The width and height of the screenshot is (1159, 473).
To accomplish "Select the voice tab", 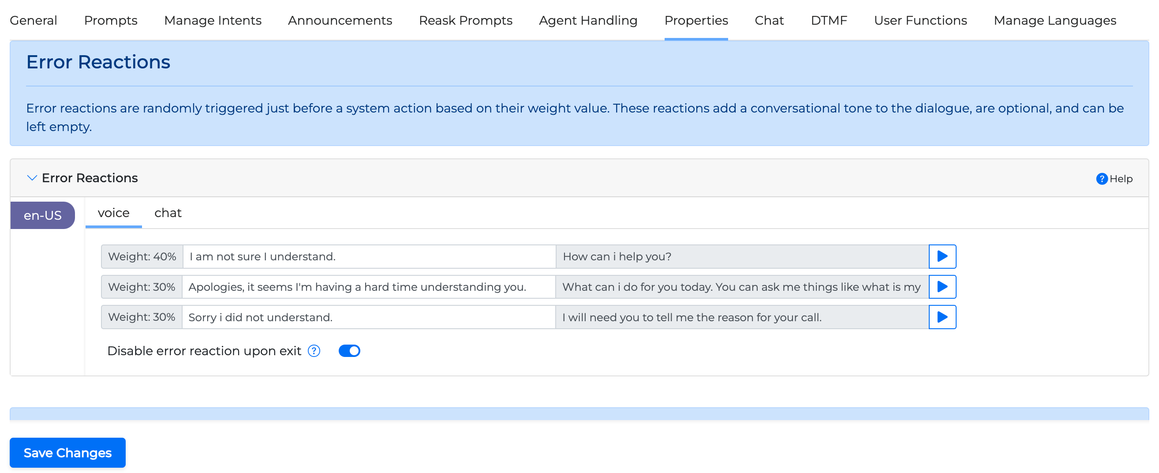I will 113,213.
